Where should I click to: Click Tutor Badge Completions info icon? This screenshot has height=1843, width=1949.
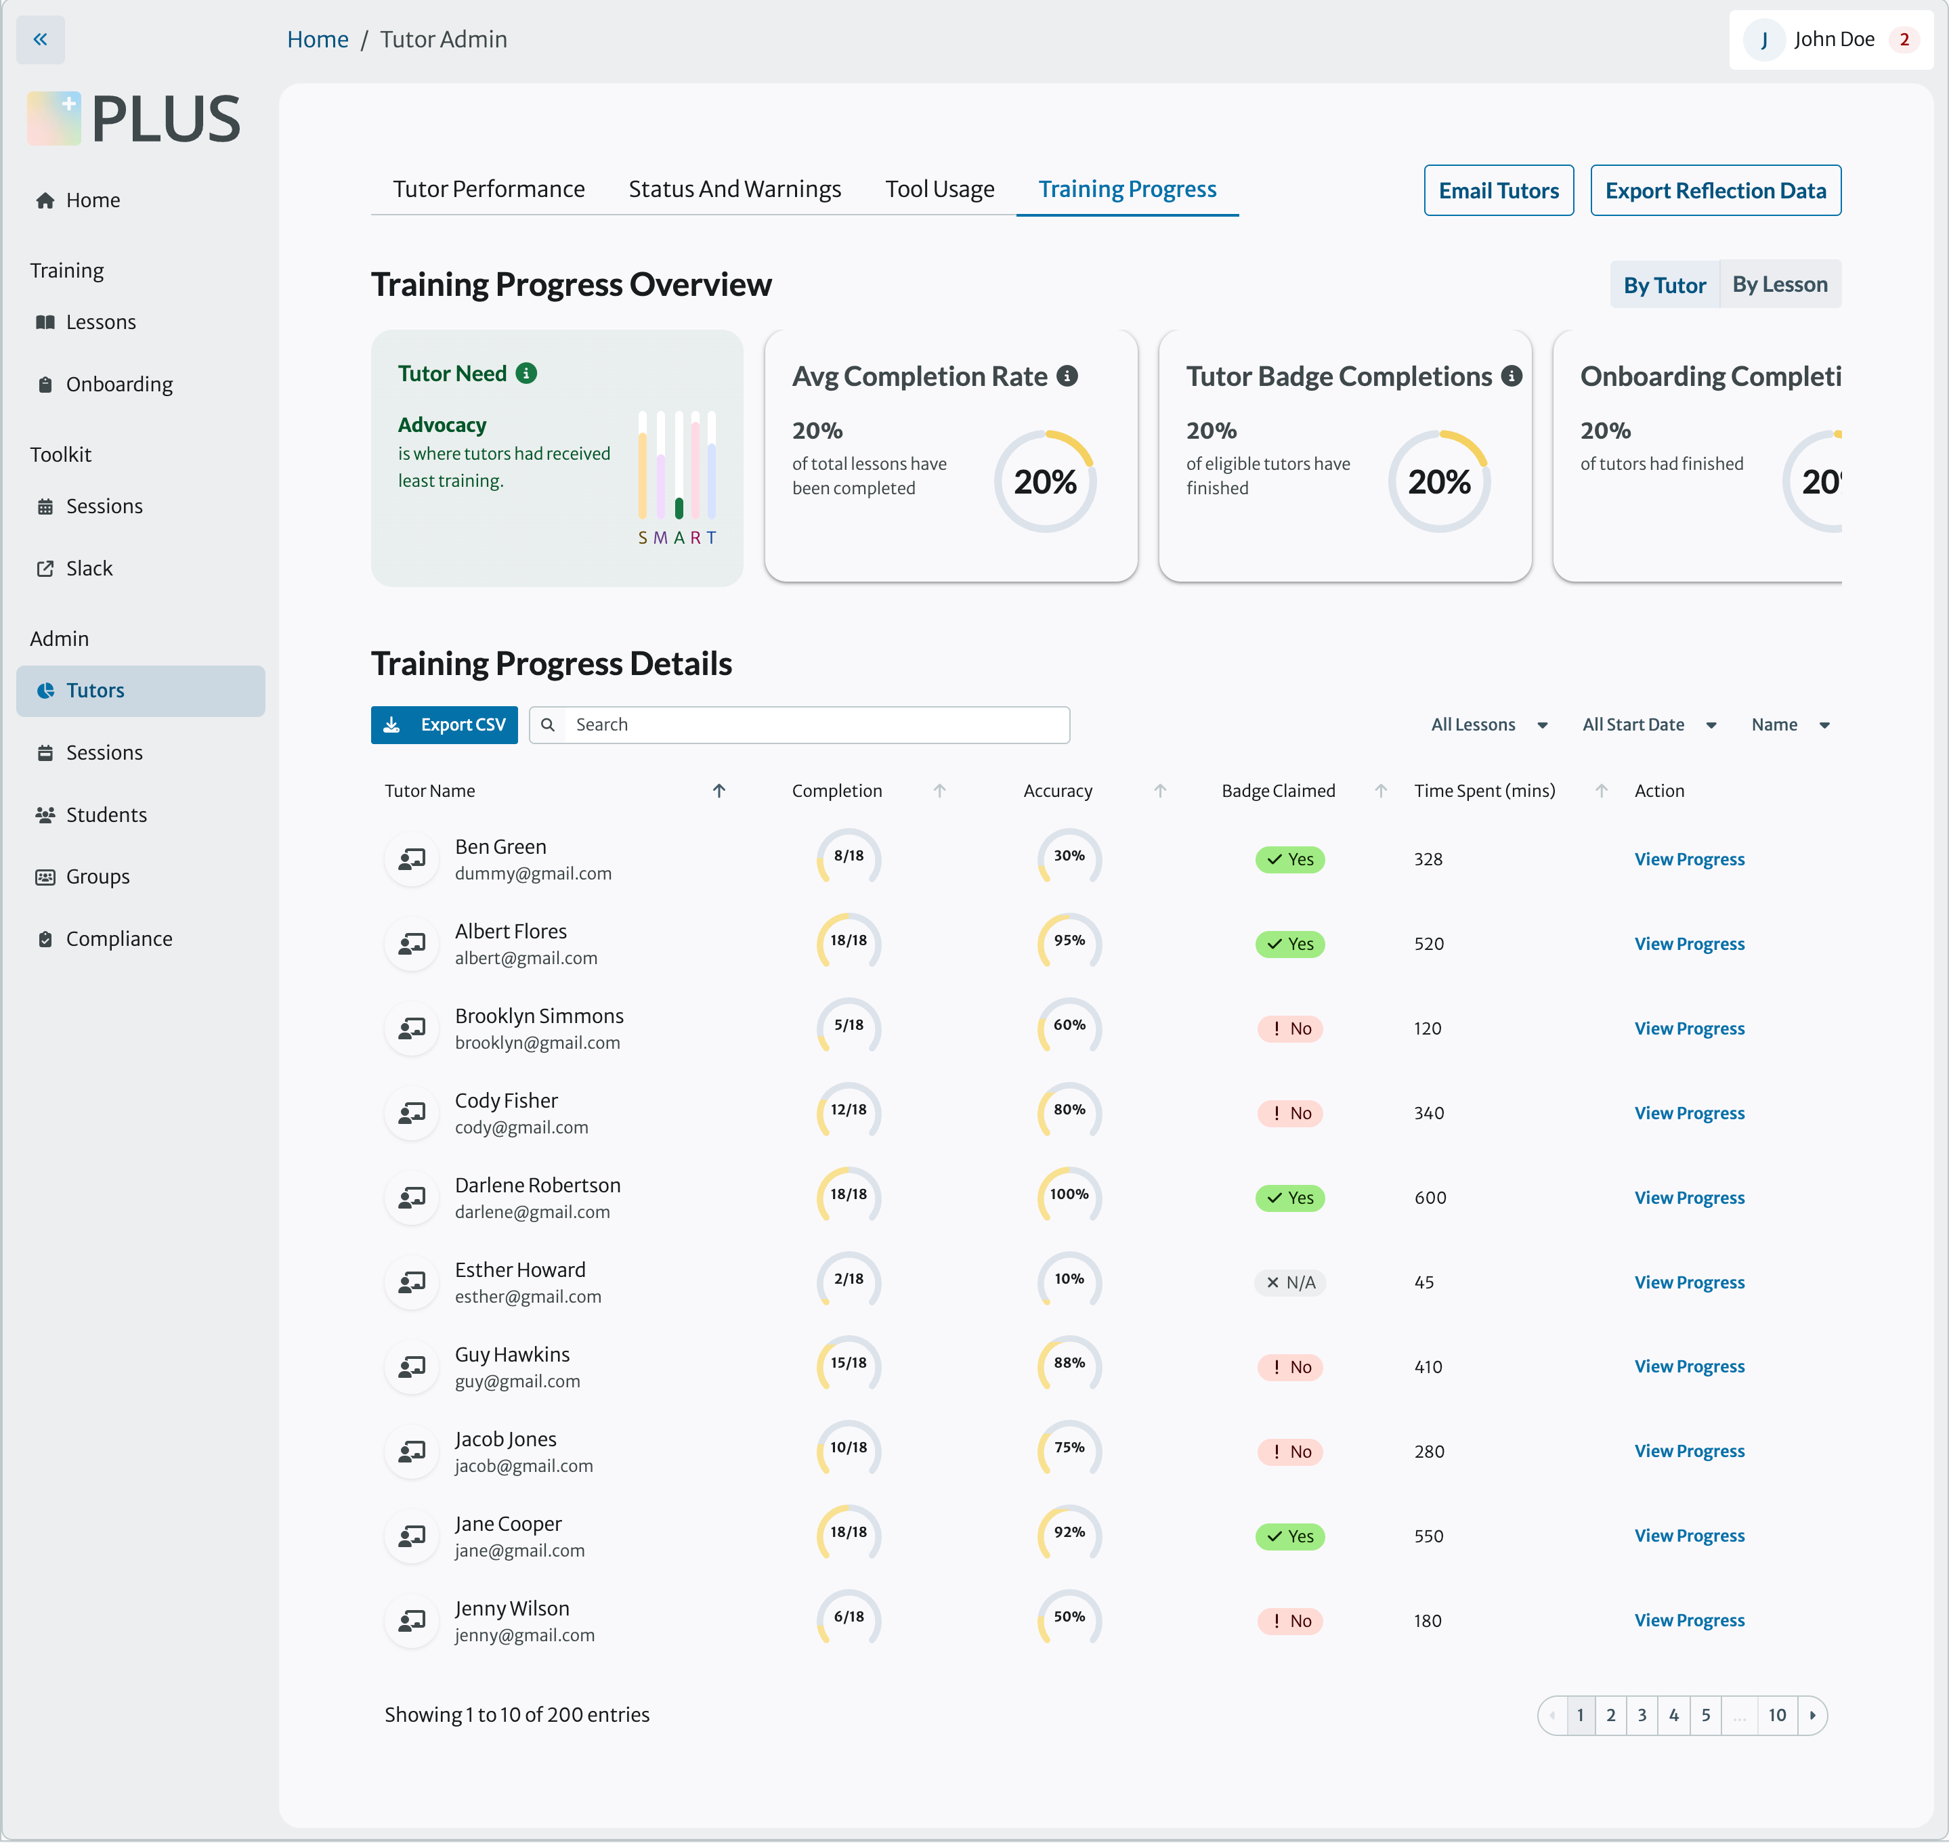point(1512,376)
